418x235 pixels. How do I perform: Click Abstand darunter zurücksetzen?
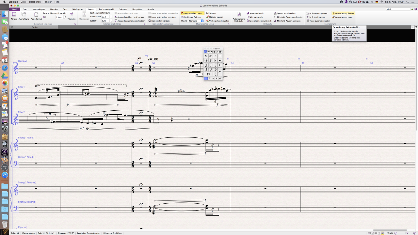pyautogui.click(x=130, y=21)
